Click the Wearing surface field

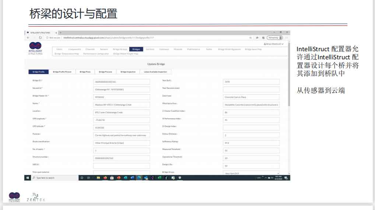(x=251, y=105)
